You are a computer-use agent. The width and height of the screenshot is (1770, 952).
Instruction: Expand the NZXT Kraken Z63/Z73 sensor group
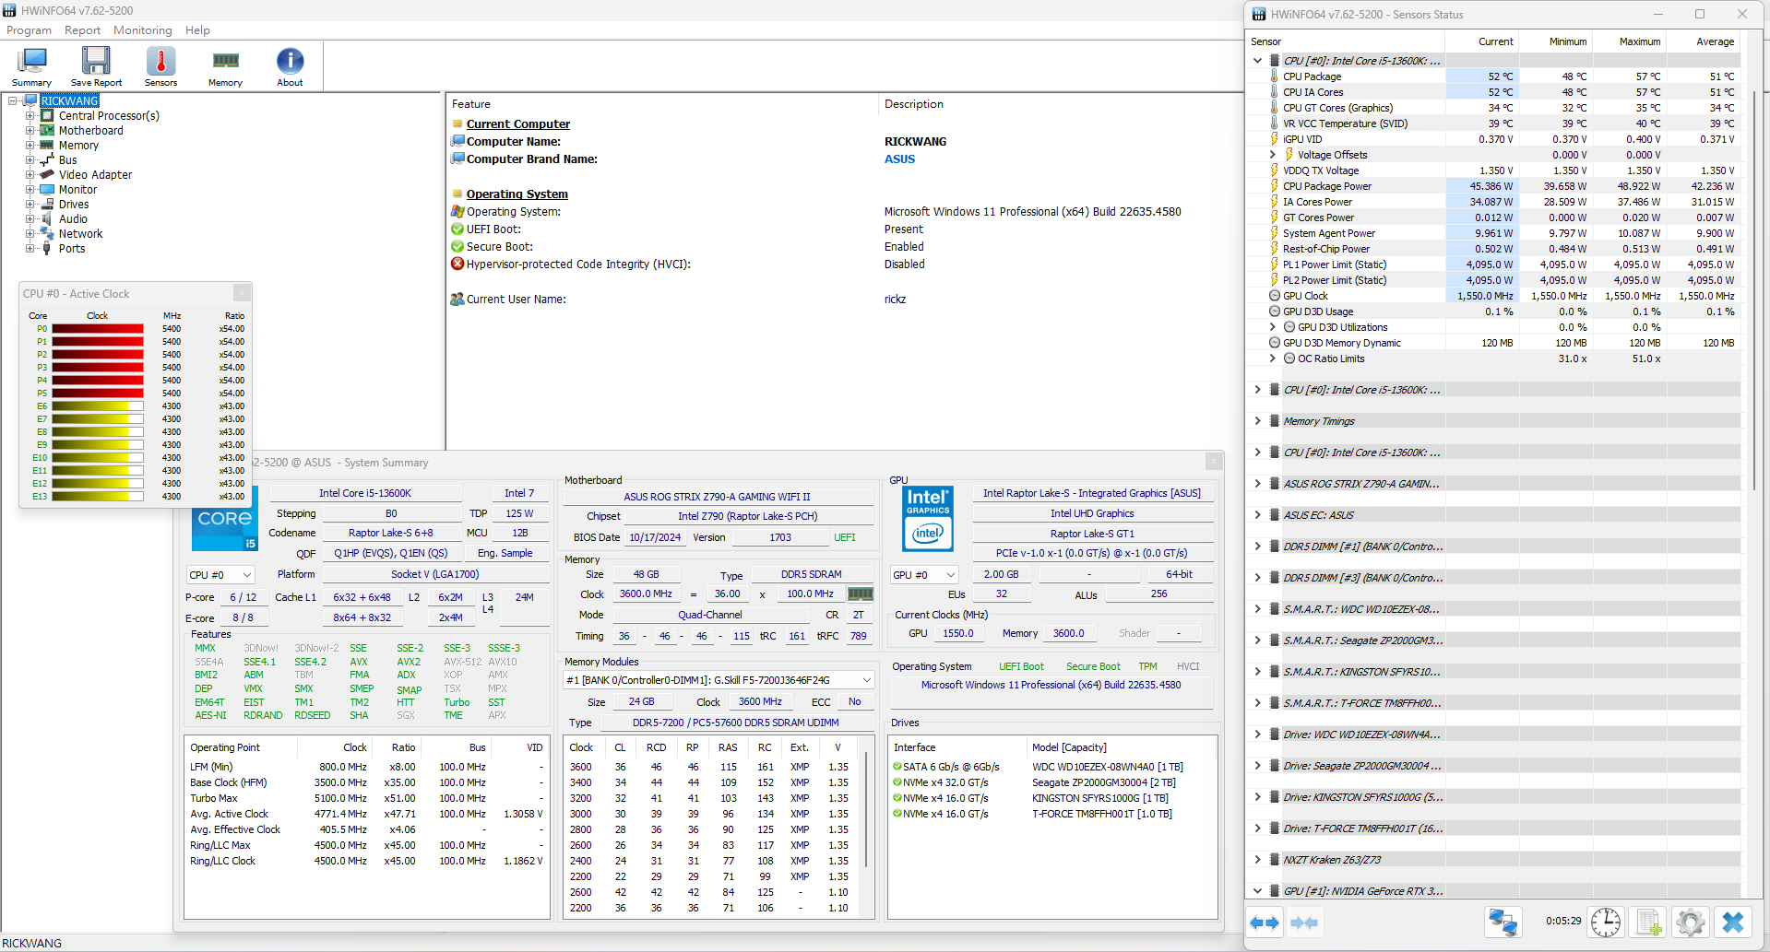click(1257, 860)
